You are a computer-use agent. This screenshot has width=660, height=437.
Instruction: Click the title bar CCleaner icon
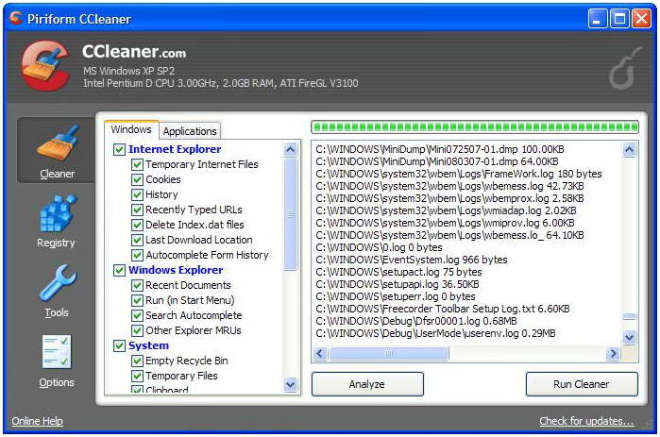16,18
